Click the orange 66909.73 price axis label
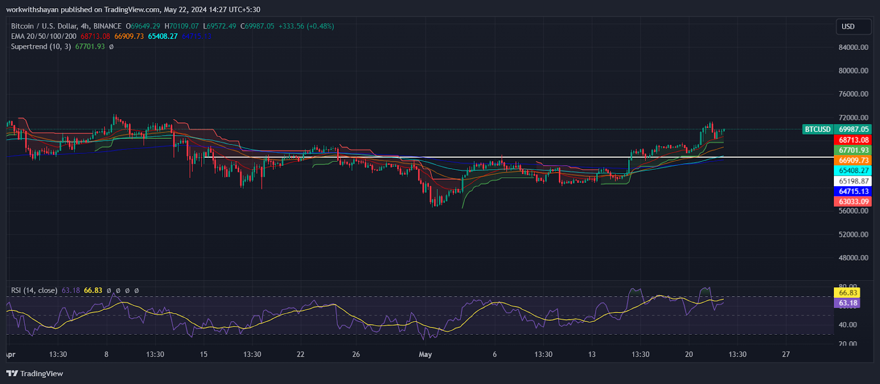This screenshot has width=880, height=384. 853,160
